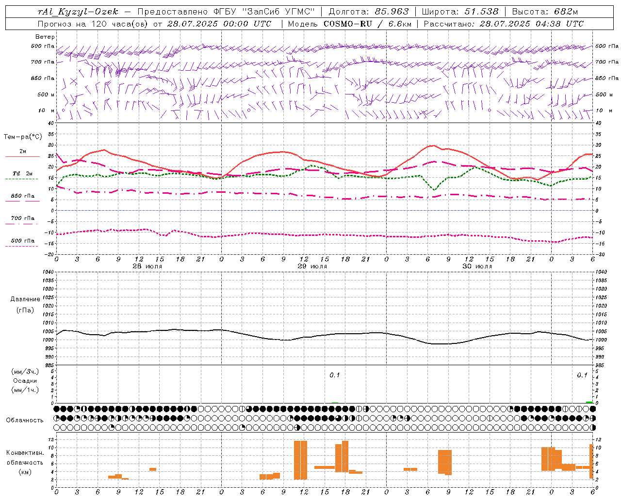Image resolution: width=621 pixels, height=496 pixels.
Task: Click the Широта: 51.538 value
Action: pos(460,12)
